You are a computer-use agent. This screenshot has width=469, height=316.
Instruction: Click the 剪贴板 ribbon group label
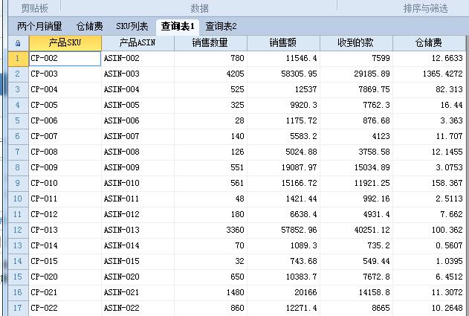(35, 8)
